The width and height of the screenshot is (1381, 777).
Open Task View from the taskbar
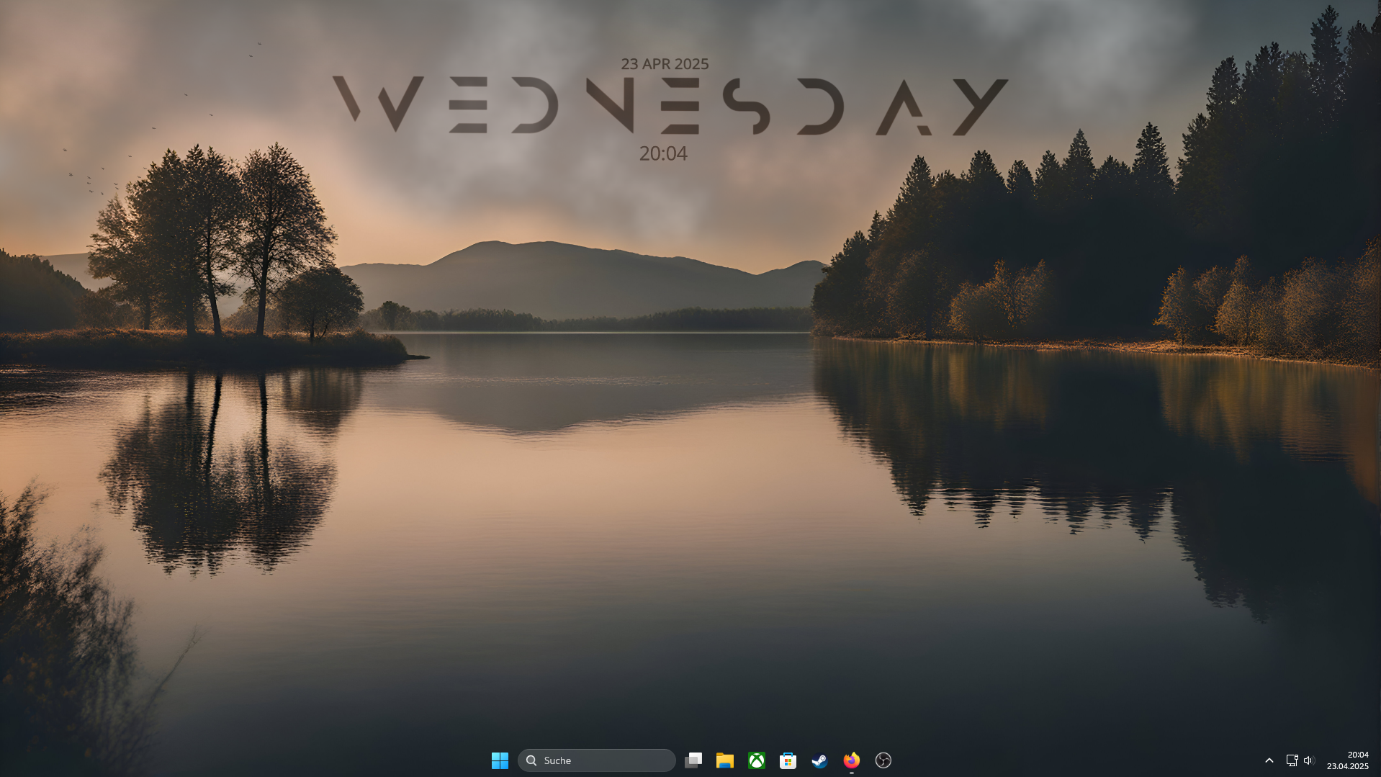point(693,760)
